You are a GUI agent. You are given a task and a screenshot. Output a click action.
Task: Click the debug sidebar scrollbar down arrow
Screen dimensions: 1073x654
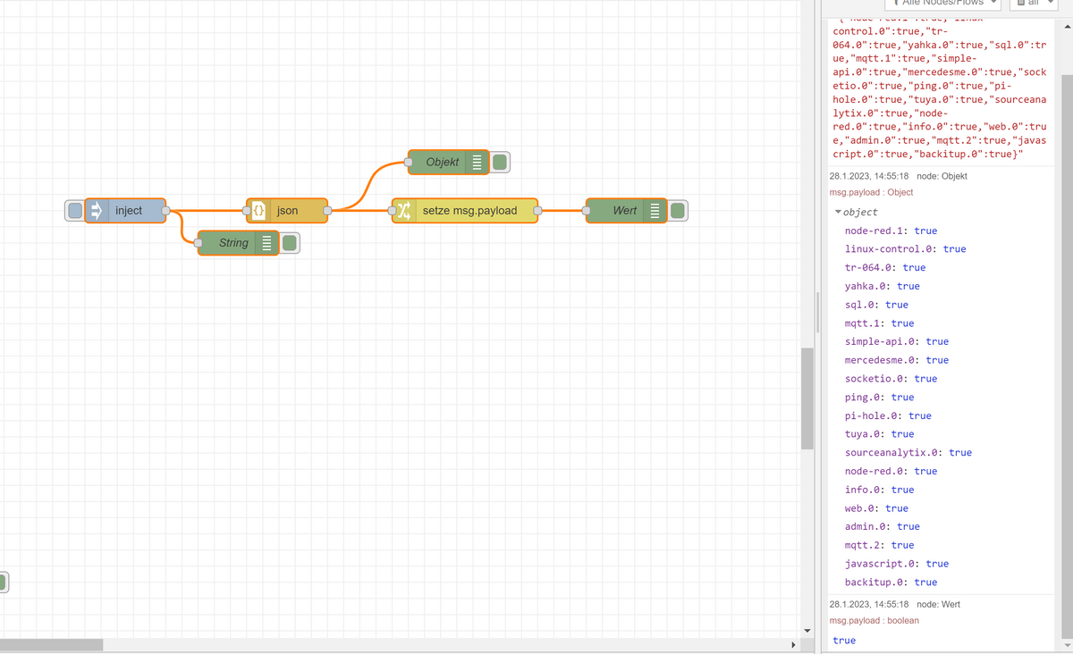click(x=1066, y=646)
